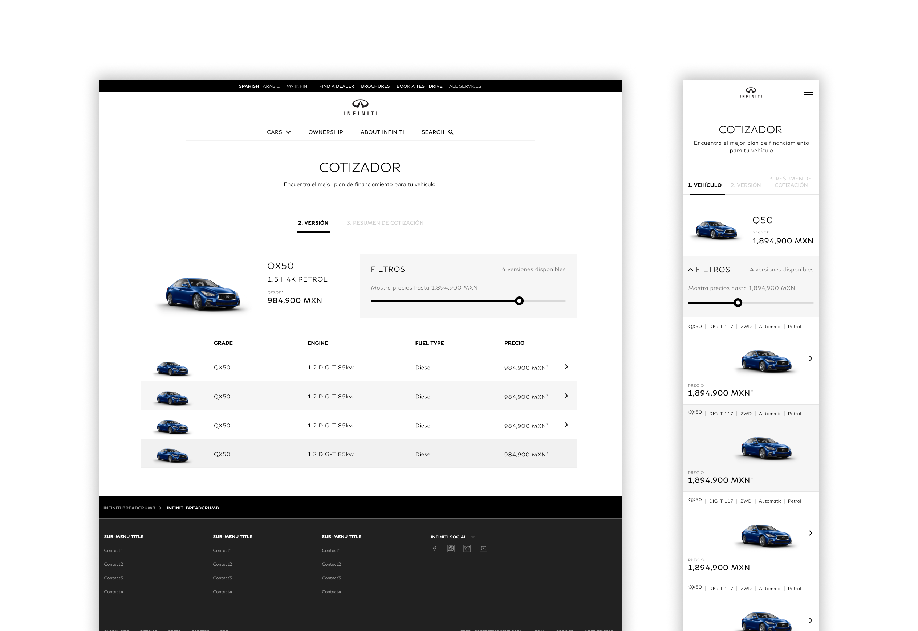Switch to 3. Resumen de Cotización tab
Image resolution: width=918 pixels, height=631 pixels.
tap(385, 223)
